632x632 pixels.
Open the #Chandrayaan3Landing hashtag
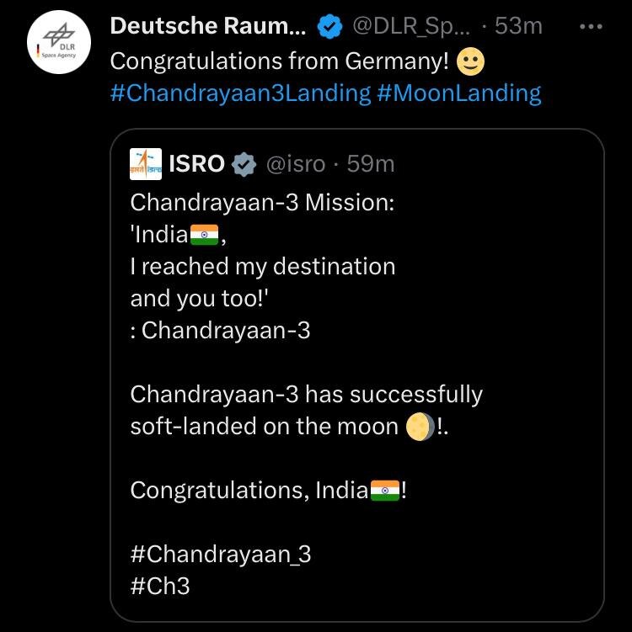pyautogui.click(x=240, y=93)
